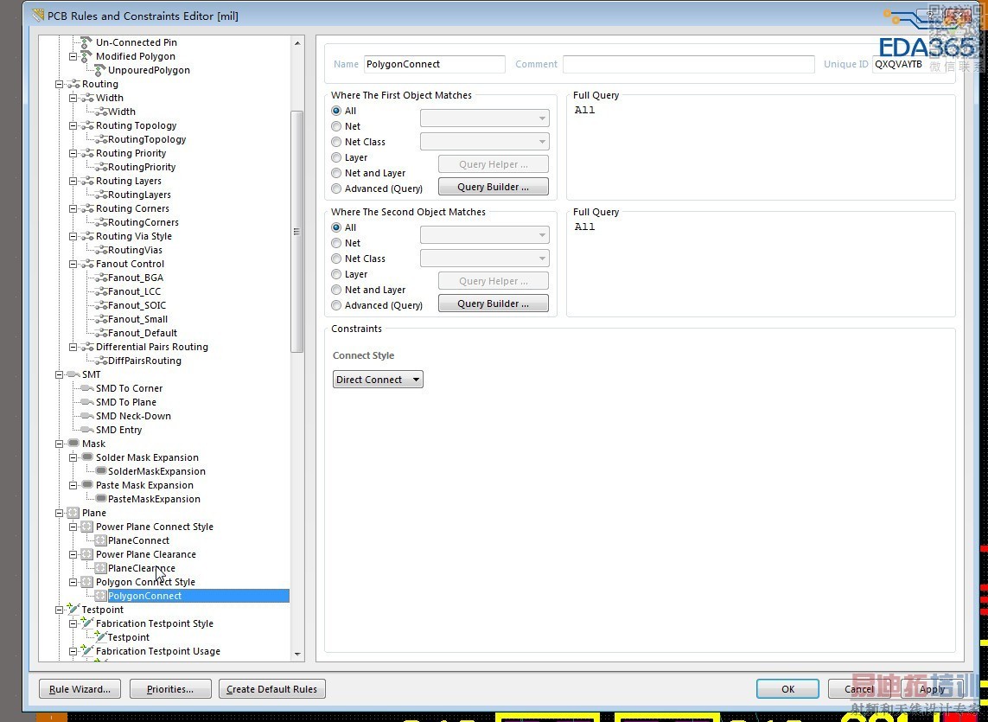Select the Differential Pairs Routing node

[x=152, y=347]
